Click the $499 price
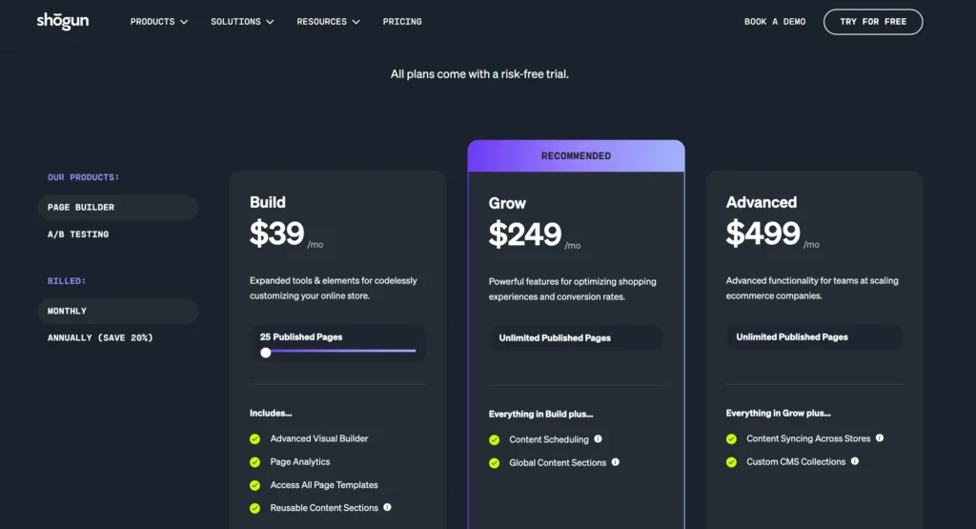976x529 pixels. pos(763,234)
